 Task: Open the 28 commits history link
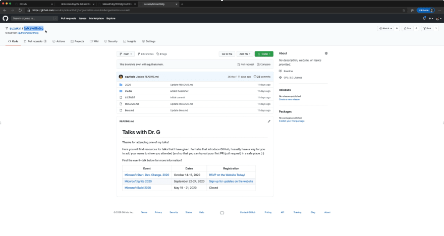[x=262, y=77]
